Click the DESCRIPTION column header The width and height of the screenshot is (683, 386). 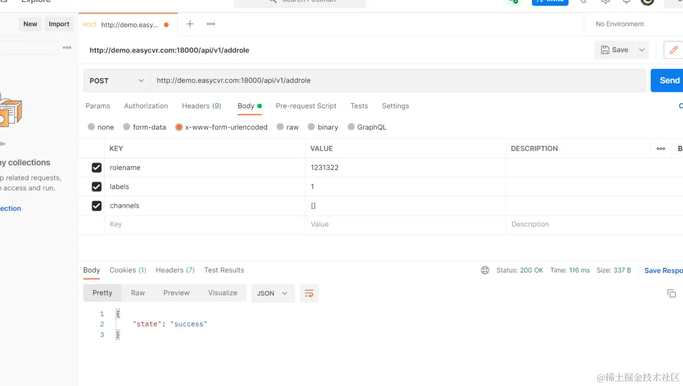534,149
